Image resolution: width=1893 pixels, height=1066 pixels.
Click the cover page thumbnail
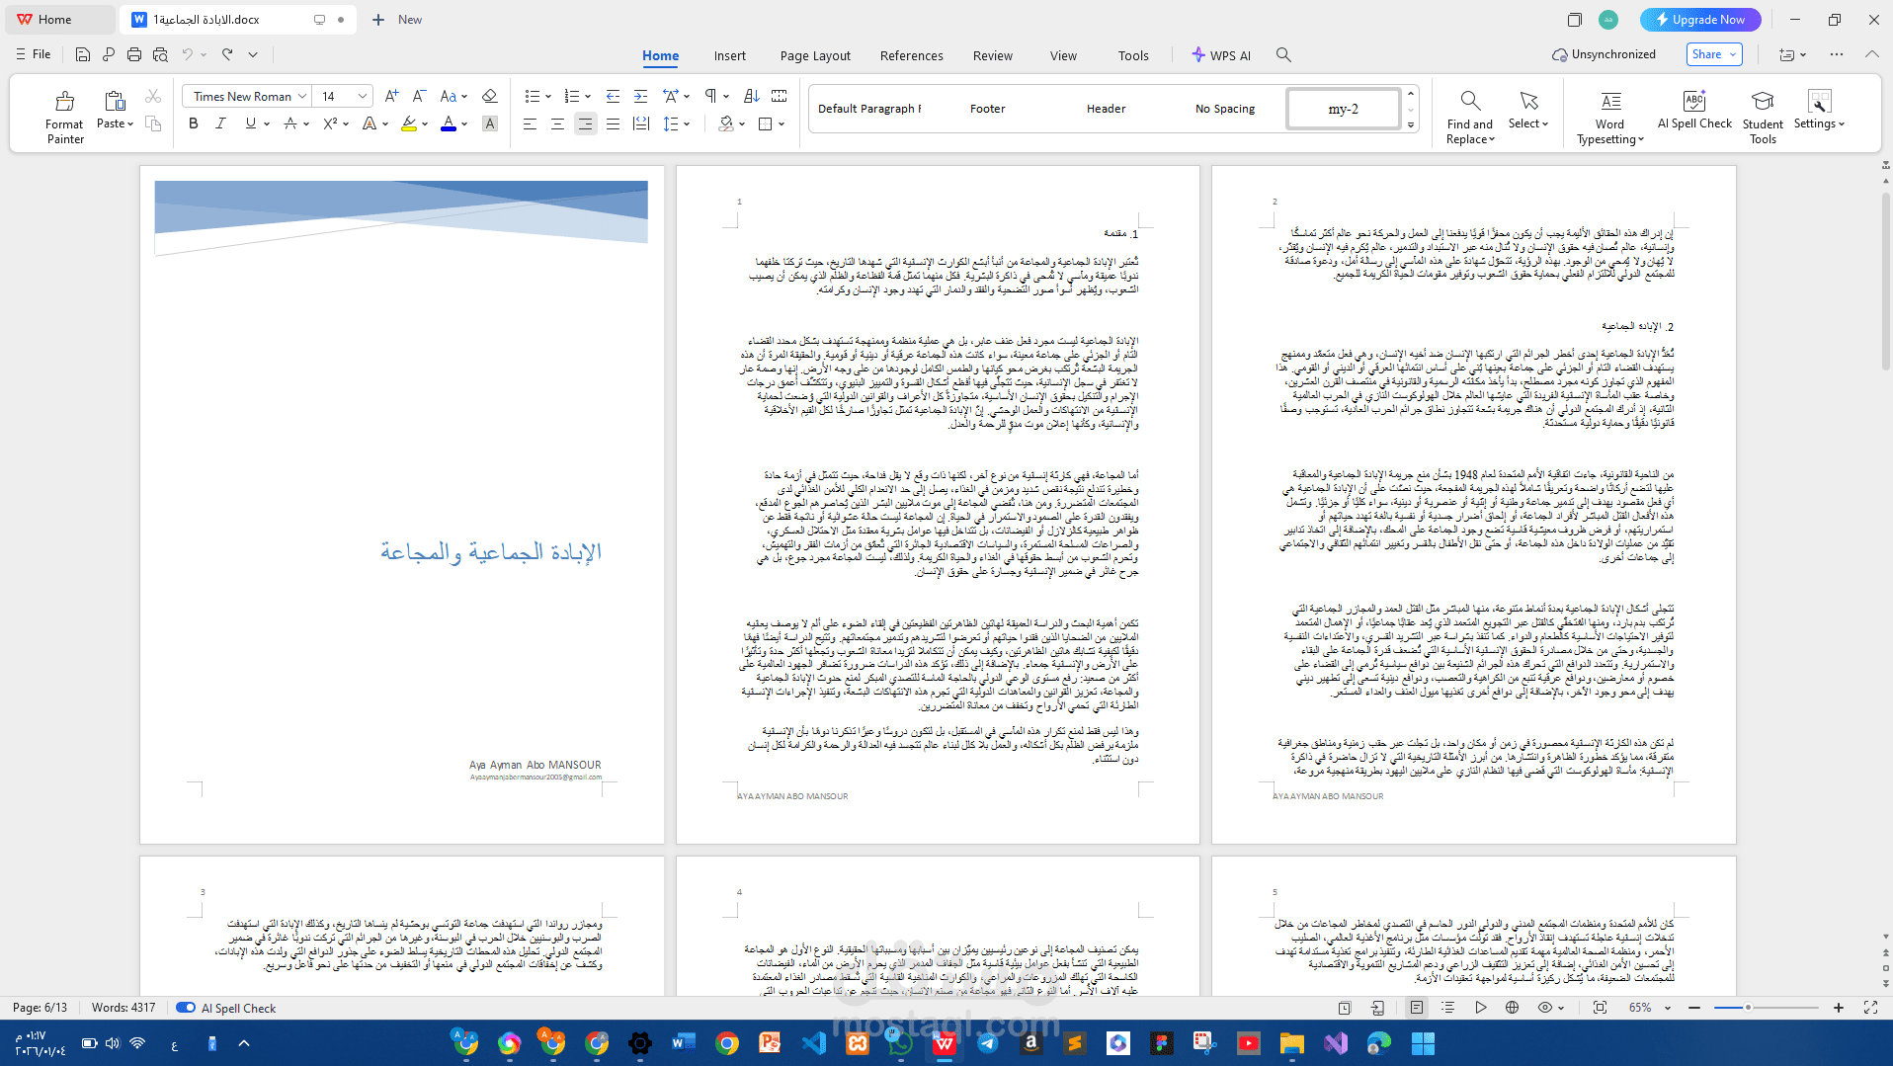click(402, 505)
